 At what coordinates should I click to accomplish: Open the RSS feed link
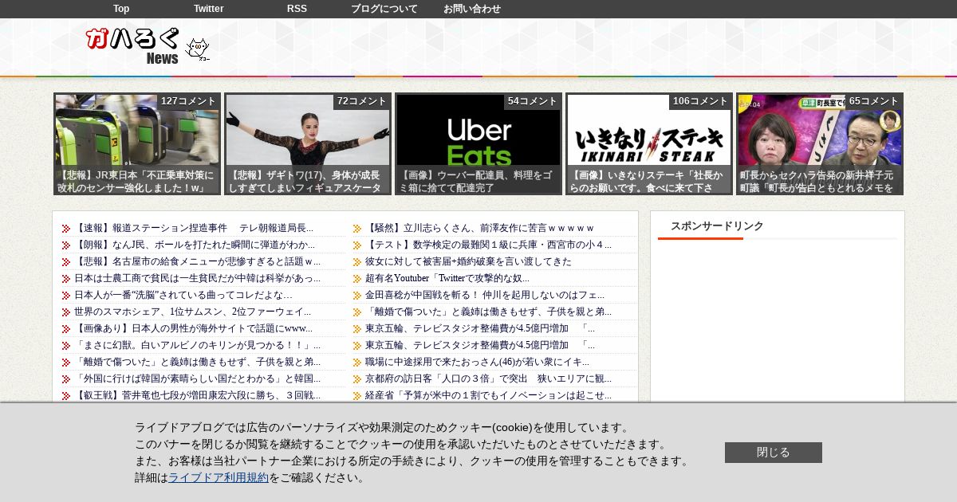click(x=297, y=9)
